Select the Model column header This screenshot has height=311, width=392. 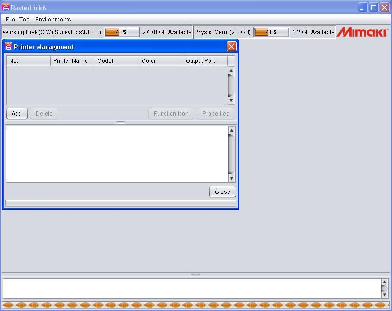point(117,61)
